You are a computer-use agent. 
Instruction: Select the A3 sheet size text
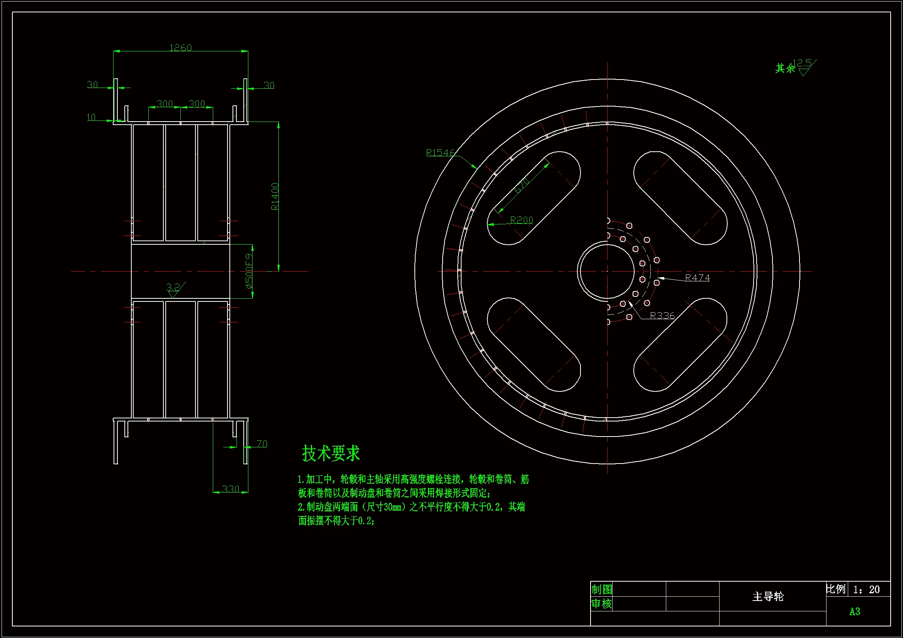[x=855, y=611]
